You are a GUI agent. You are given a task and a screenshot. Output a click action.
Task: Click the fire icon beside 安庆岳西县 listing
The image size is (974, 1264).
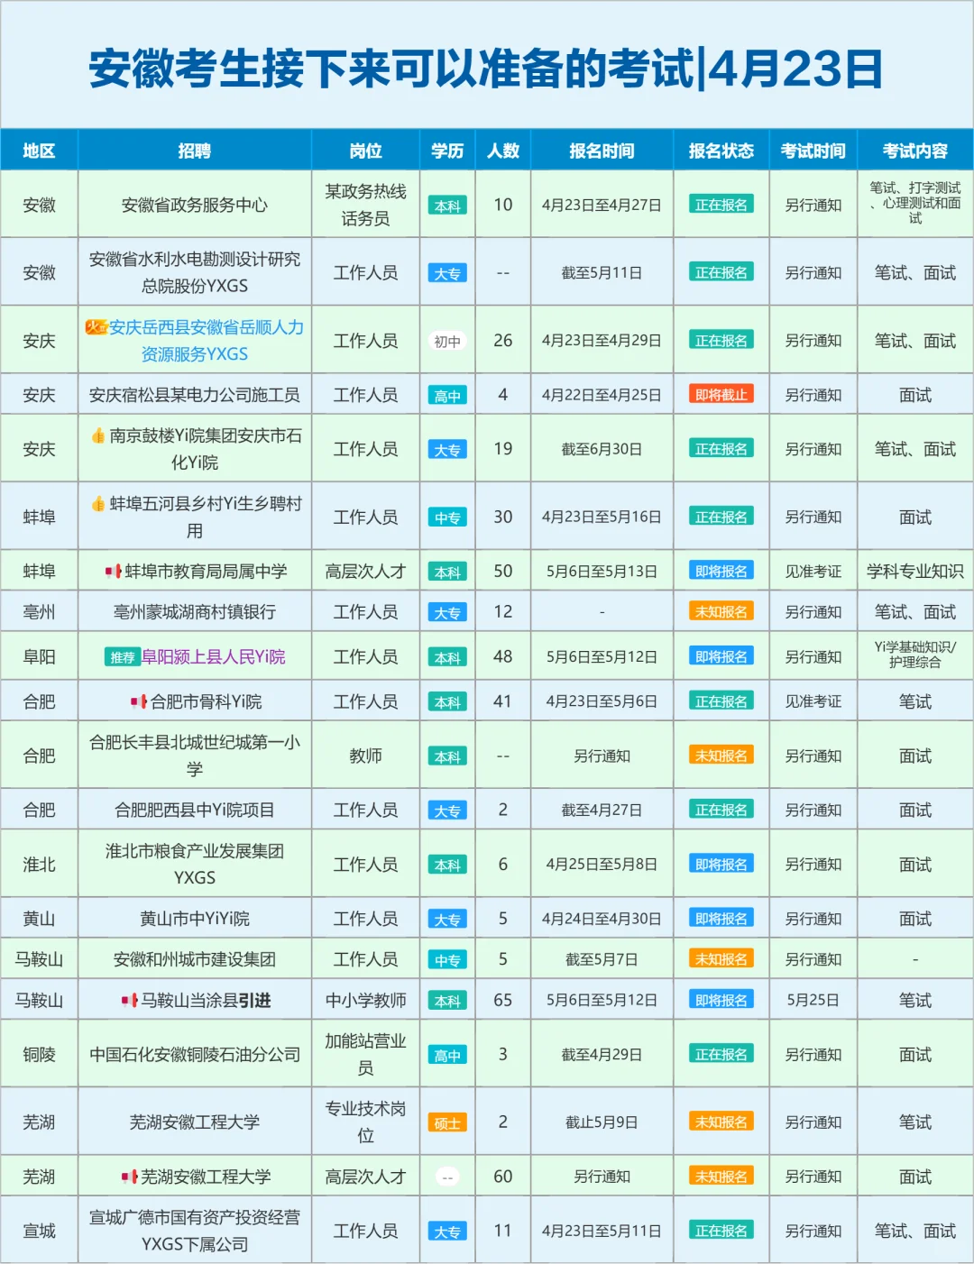point(96,327)
